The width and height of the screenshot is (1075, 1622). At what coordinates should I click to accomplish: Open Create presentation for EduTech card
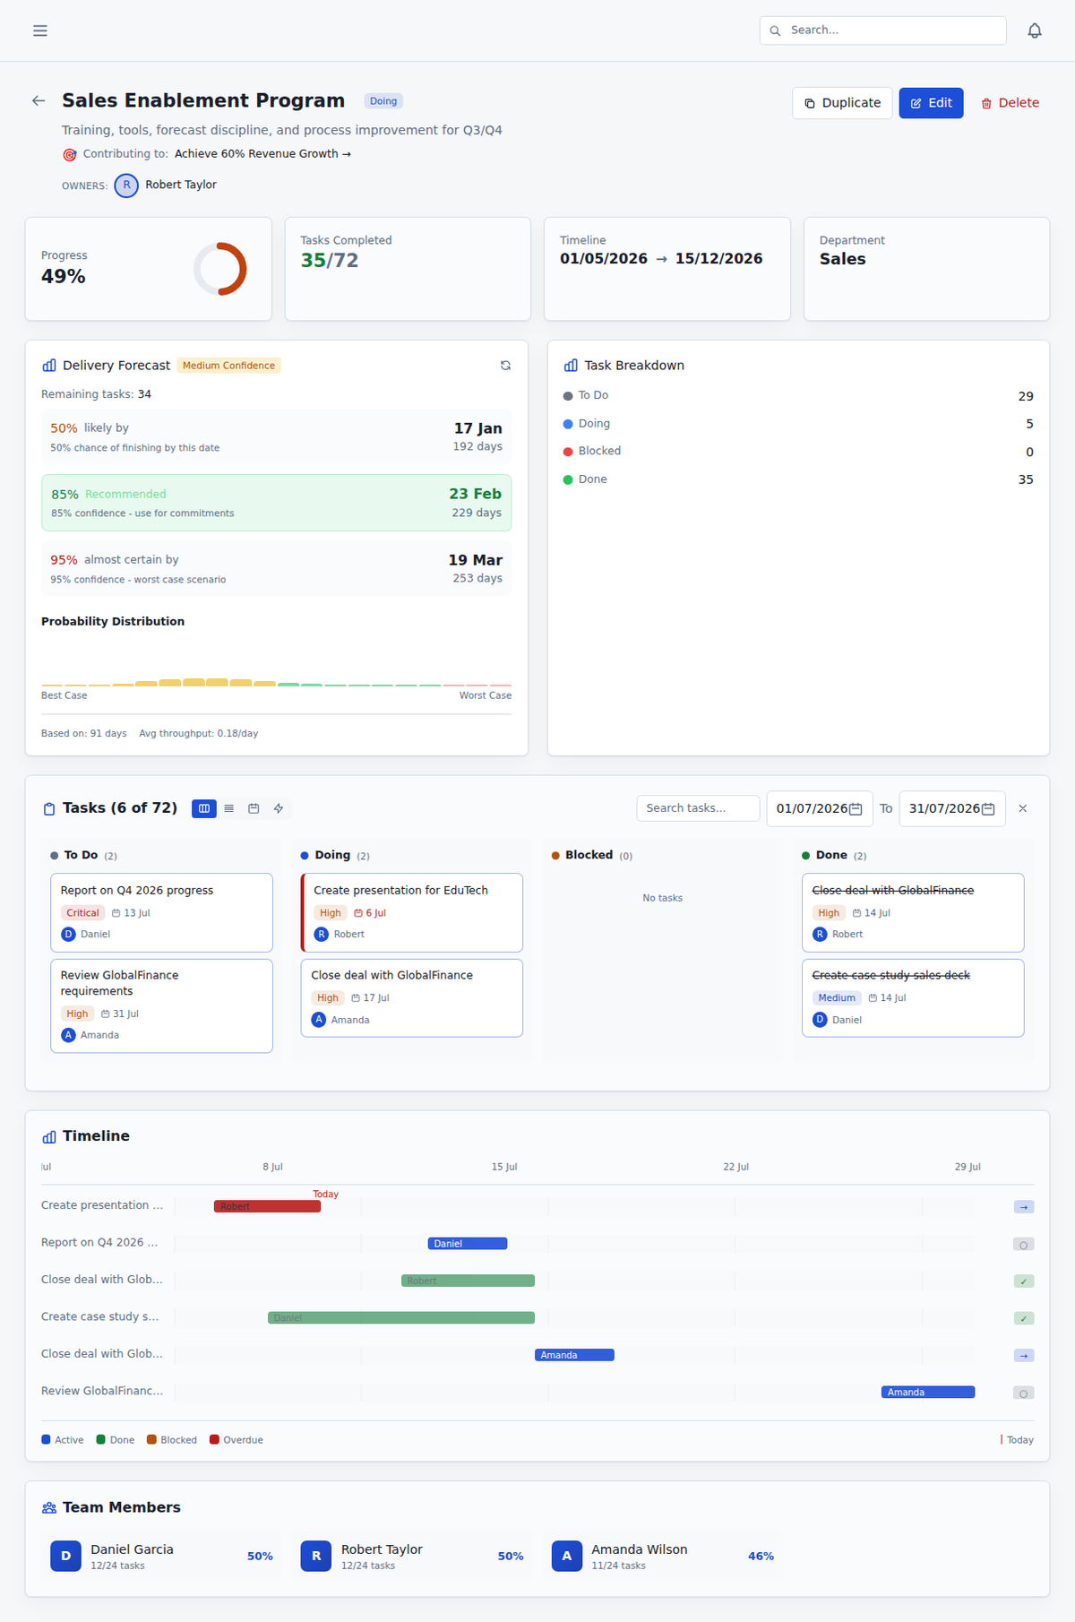[x=412, y=912]
